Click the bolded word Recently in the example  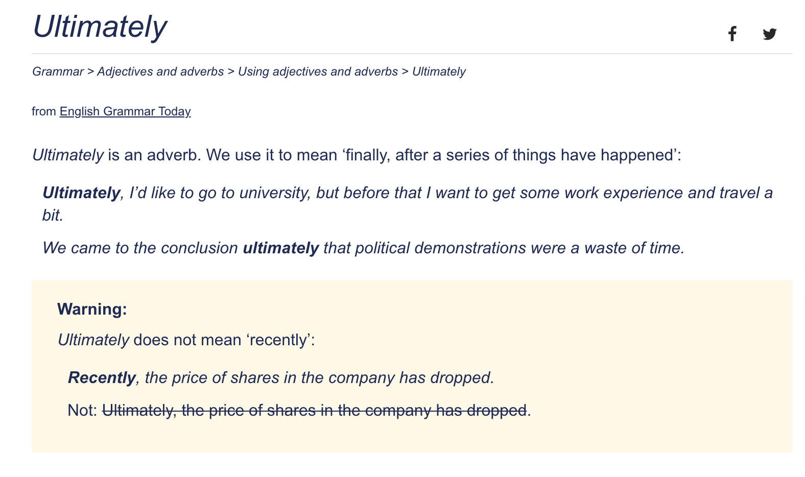(x=101, y=378)
